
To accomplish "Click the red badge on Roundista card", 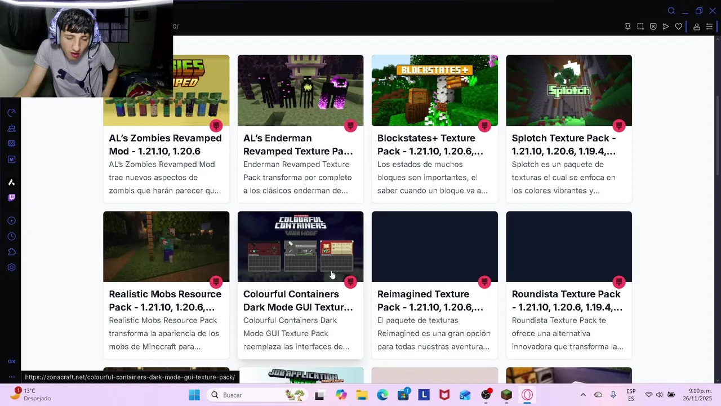I will click(x=619, y=281).
